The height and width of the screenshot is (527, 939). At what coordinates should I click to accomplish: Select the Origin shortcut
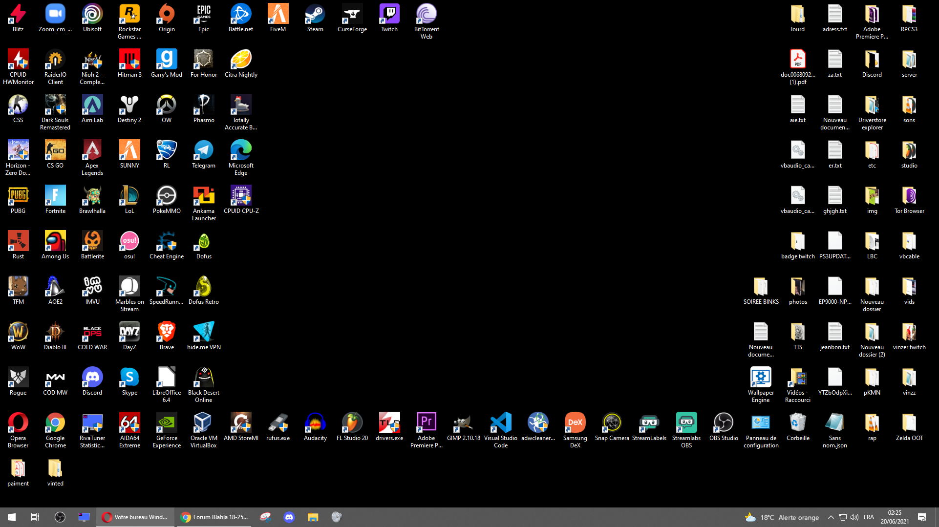pos(167,19)
